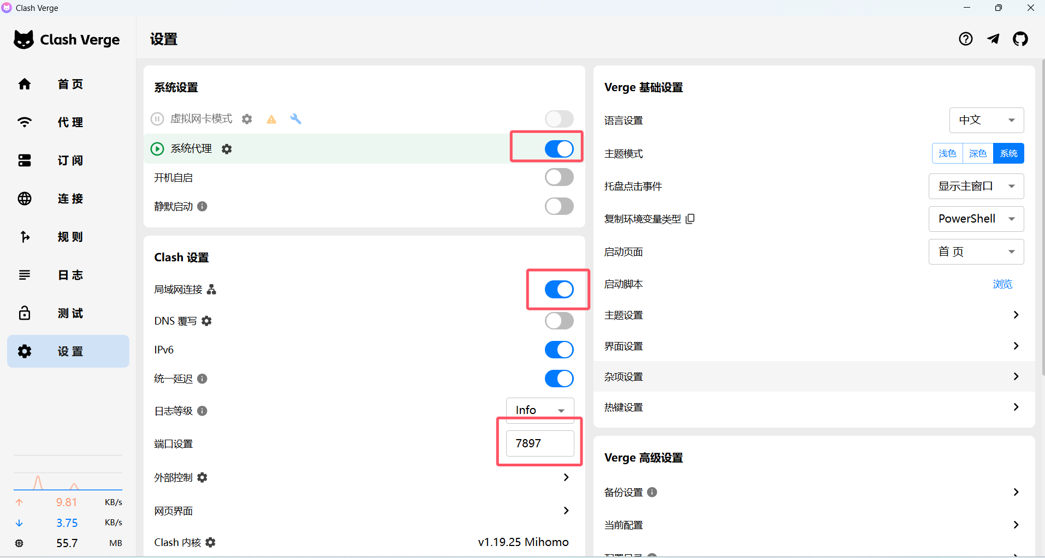
Task: Click the Telegram channel icon
Action: (993, 39)
